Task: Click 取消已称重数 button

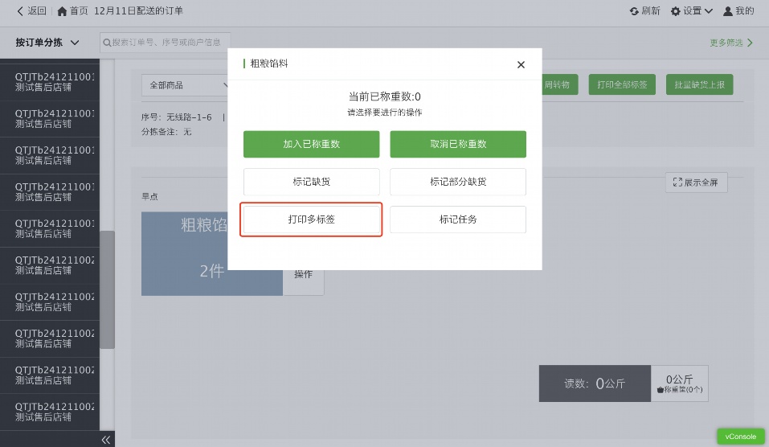Action: coord(458,144)
